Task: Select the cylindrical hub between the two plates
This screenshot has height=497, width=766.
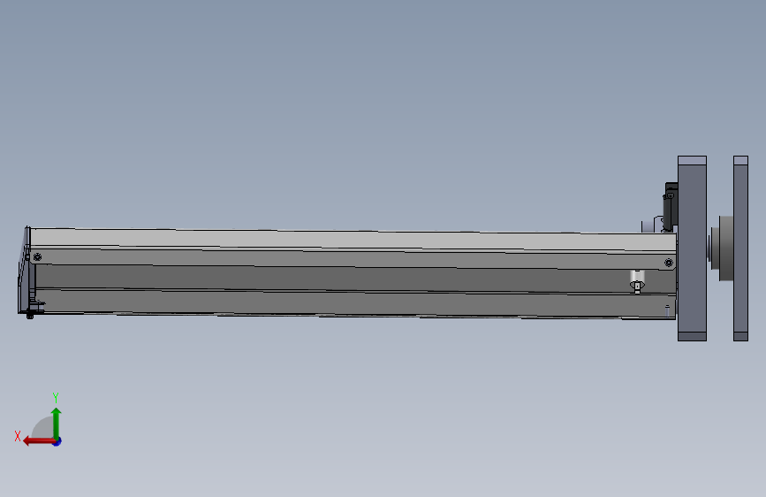Action: 725,248
